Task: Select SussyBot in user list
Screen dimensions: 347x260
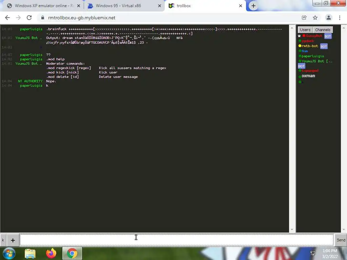Action: [x=313, y=36]
